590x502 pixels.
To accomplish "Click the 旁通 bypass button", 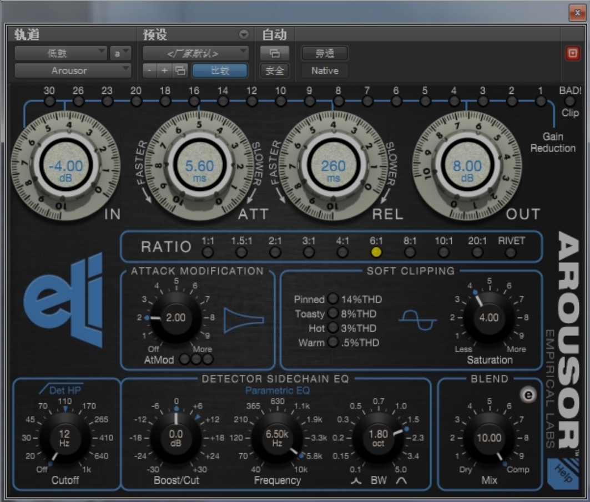I will (325, 53).
